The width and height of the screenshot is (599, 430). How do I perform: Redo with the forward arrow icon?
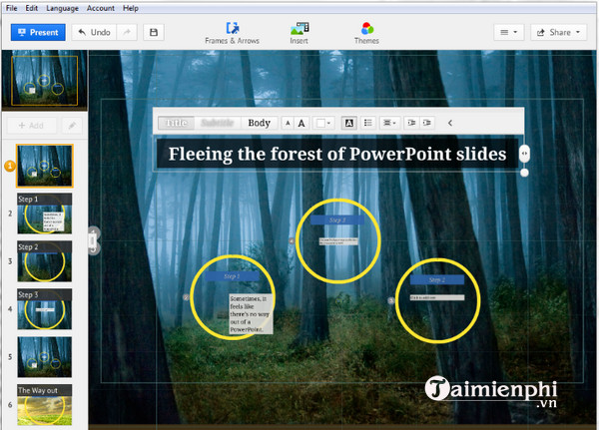(x=127, y=33)
